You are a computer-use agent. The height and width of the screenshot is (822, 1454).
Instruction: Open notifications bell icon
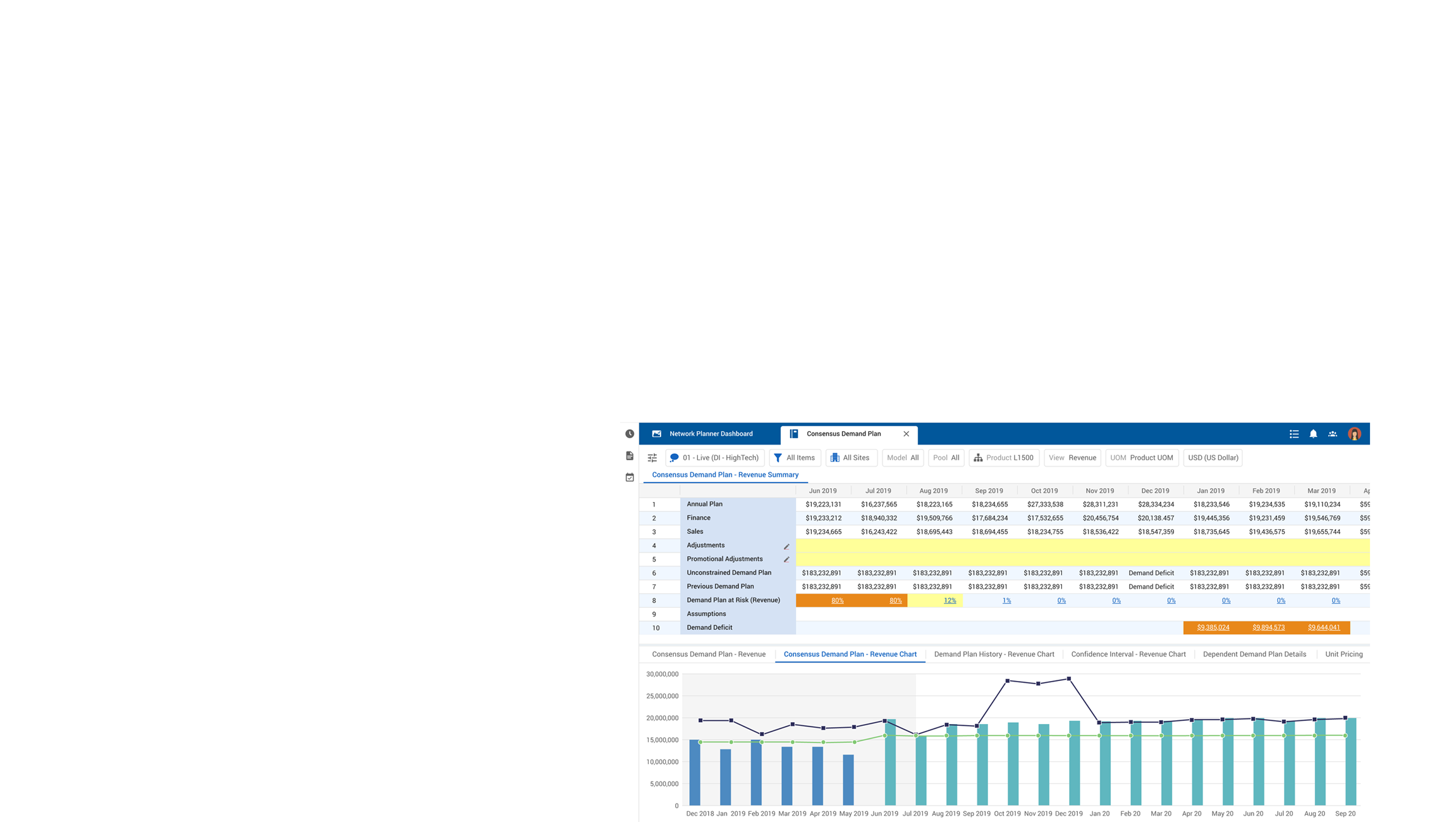click(1313, 434)
